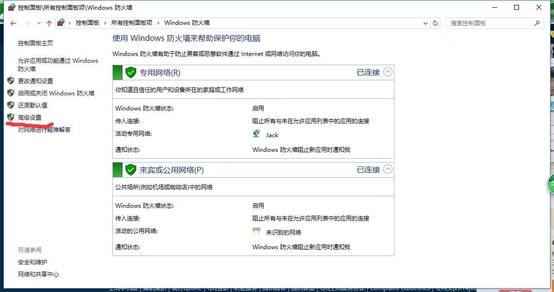Open the 控制面板主页 link
The height and width of the screenshot is (292, 554).
[x=36, y=43]
